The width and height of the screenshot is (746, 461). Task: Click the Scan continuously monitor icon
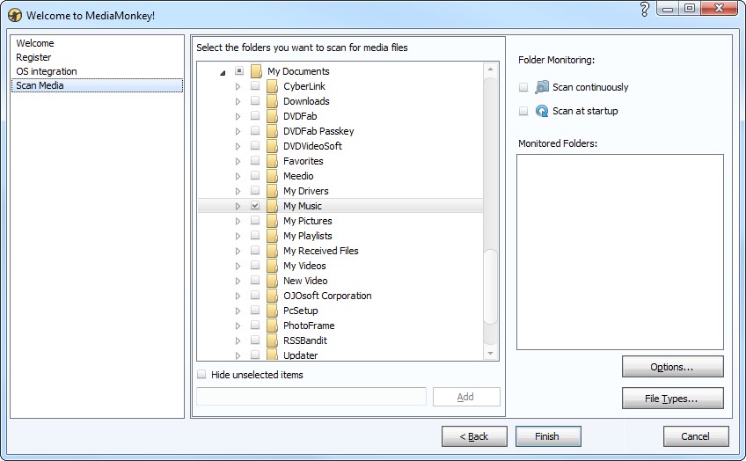[x=542, y=87]
